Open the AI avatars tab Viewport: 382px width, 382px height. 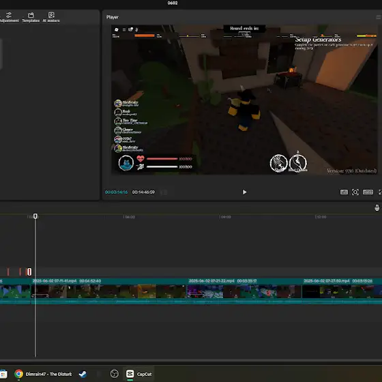[x=51, y=18]
